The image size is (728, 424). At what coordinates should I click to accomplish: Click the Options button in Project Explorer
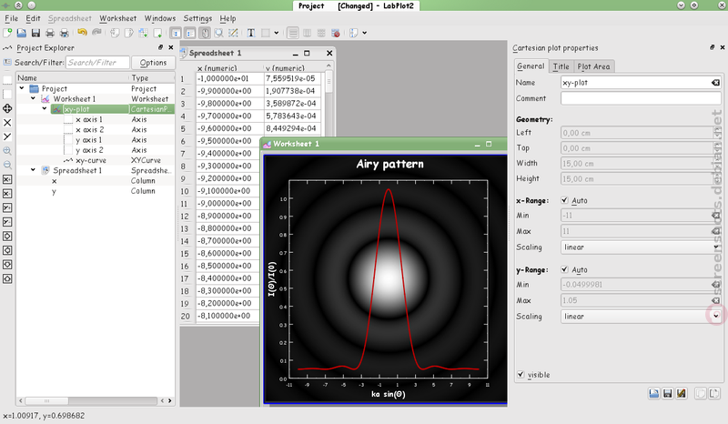pos(153,63)
